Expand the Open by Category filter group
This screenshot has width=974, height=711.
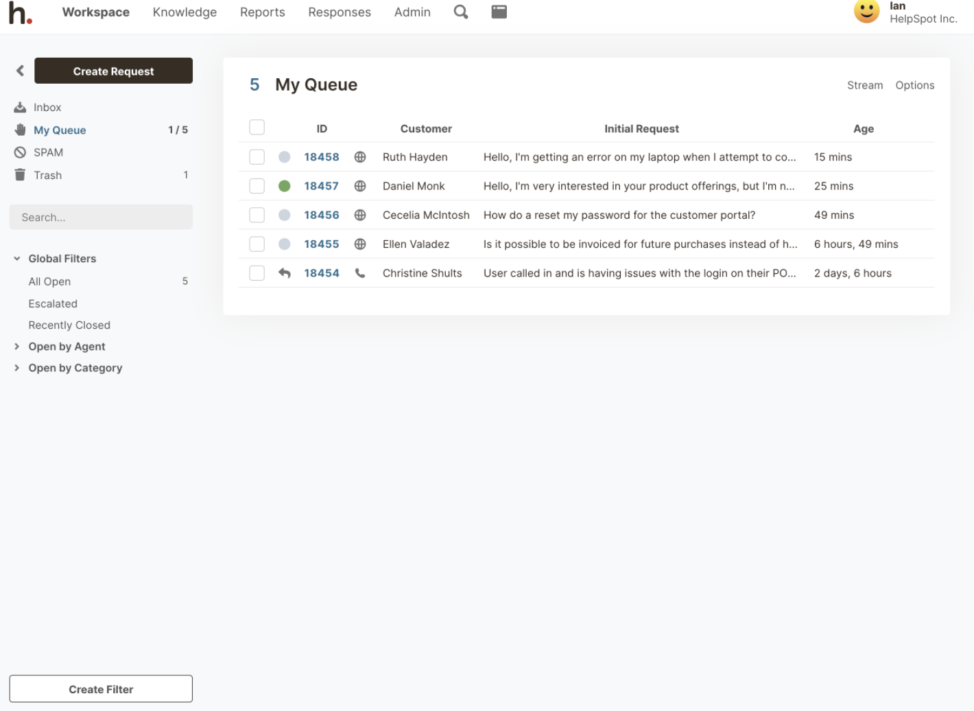(17, 368)
